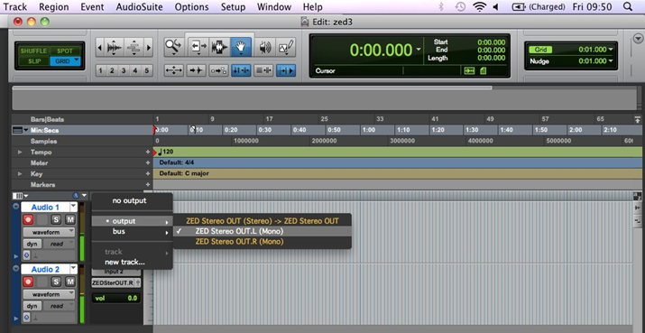The width and height of the screenshot is (645, 333).
Task: Select the Scrubber speaker tool
Action: [x=265, y=47]
